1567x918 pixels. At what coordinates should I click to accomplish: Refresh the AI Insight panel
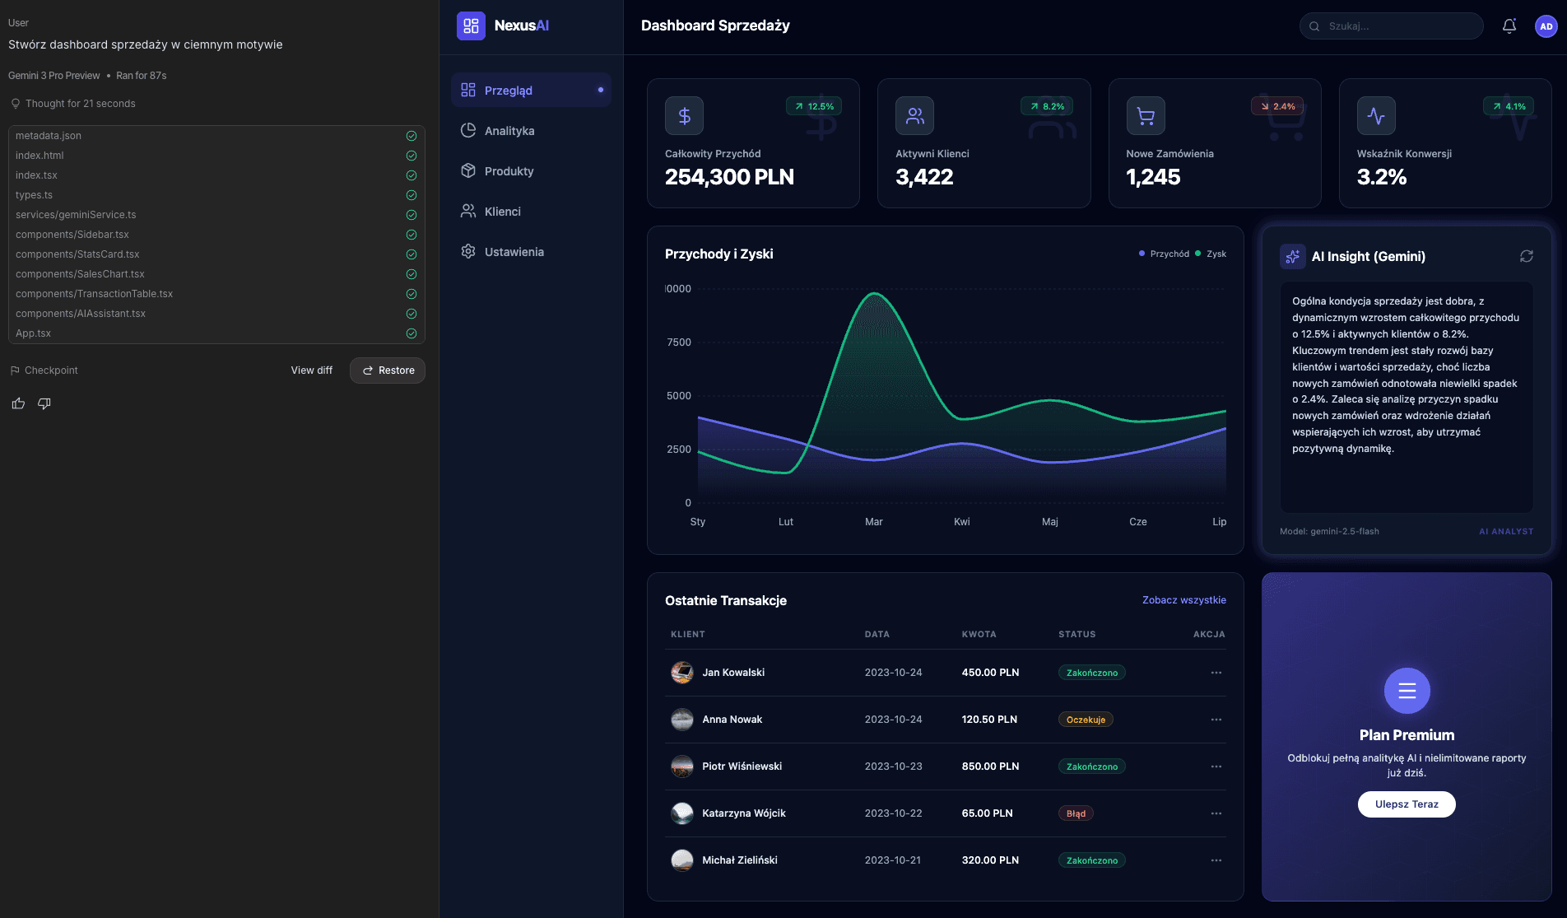pos(1526,257)
